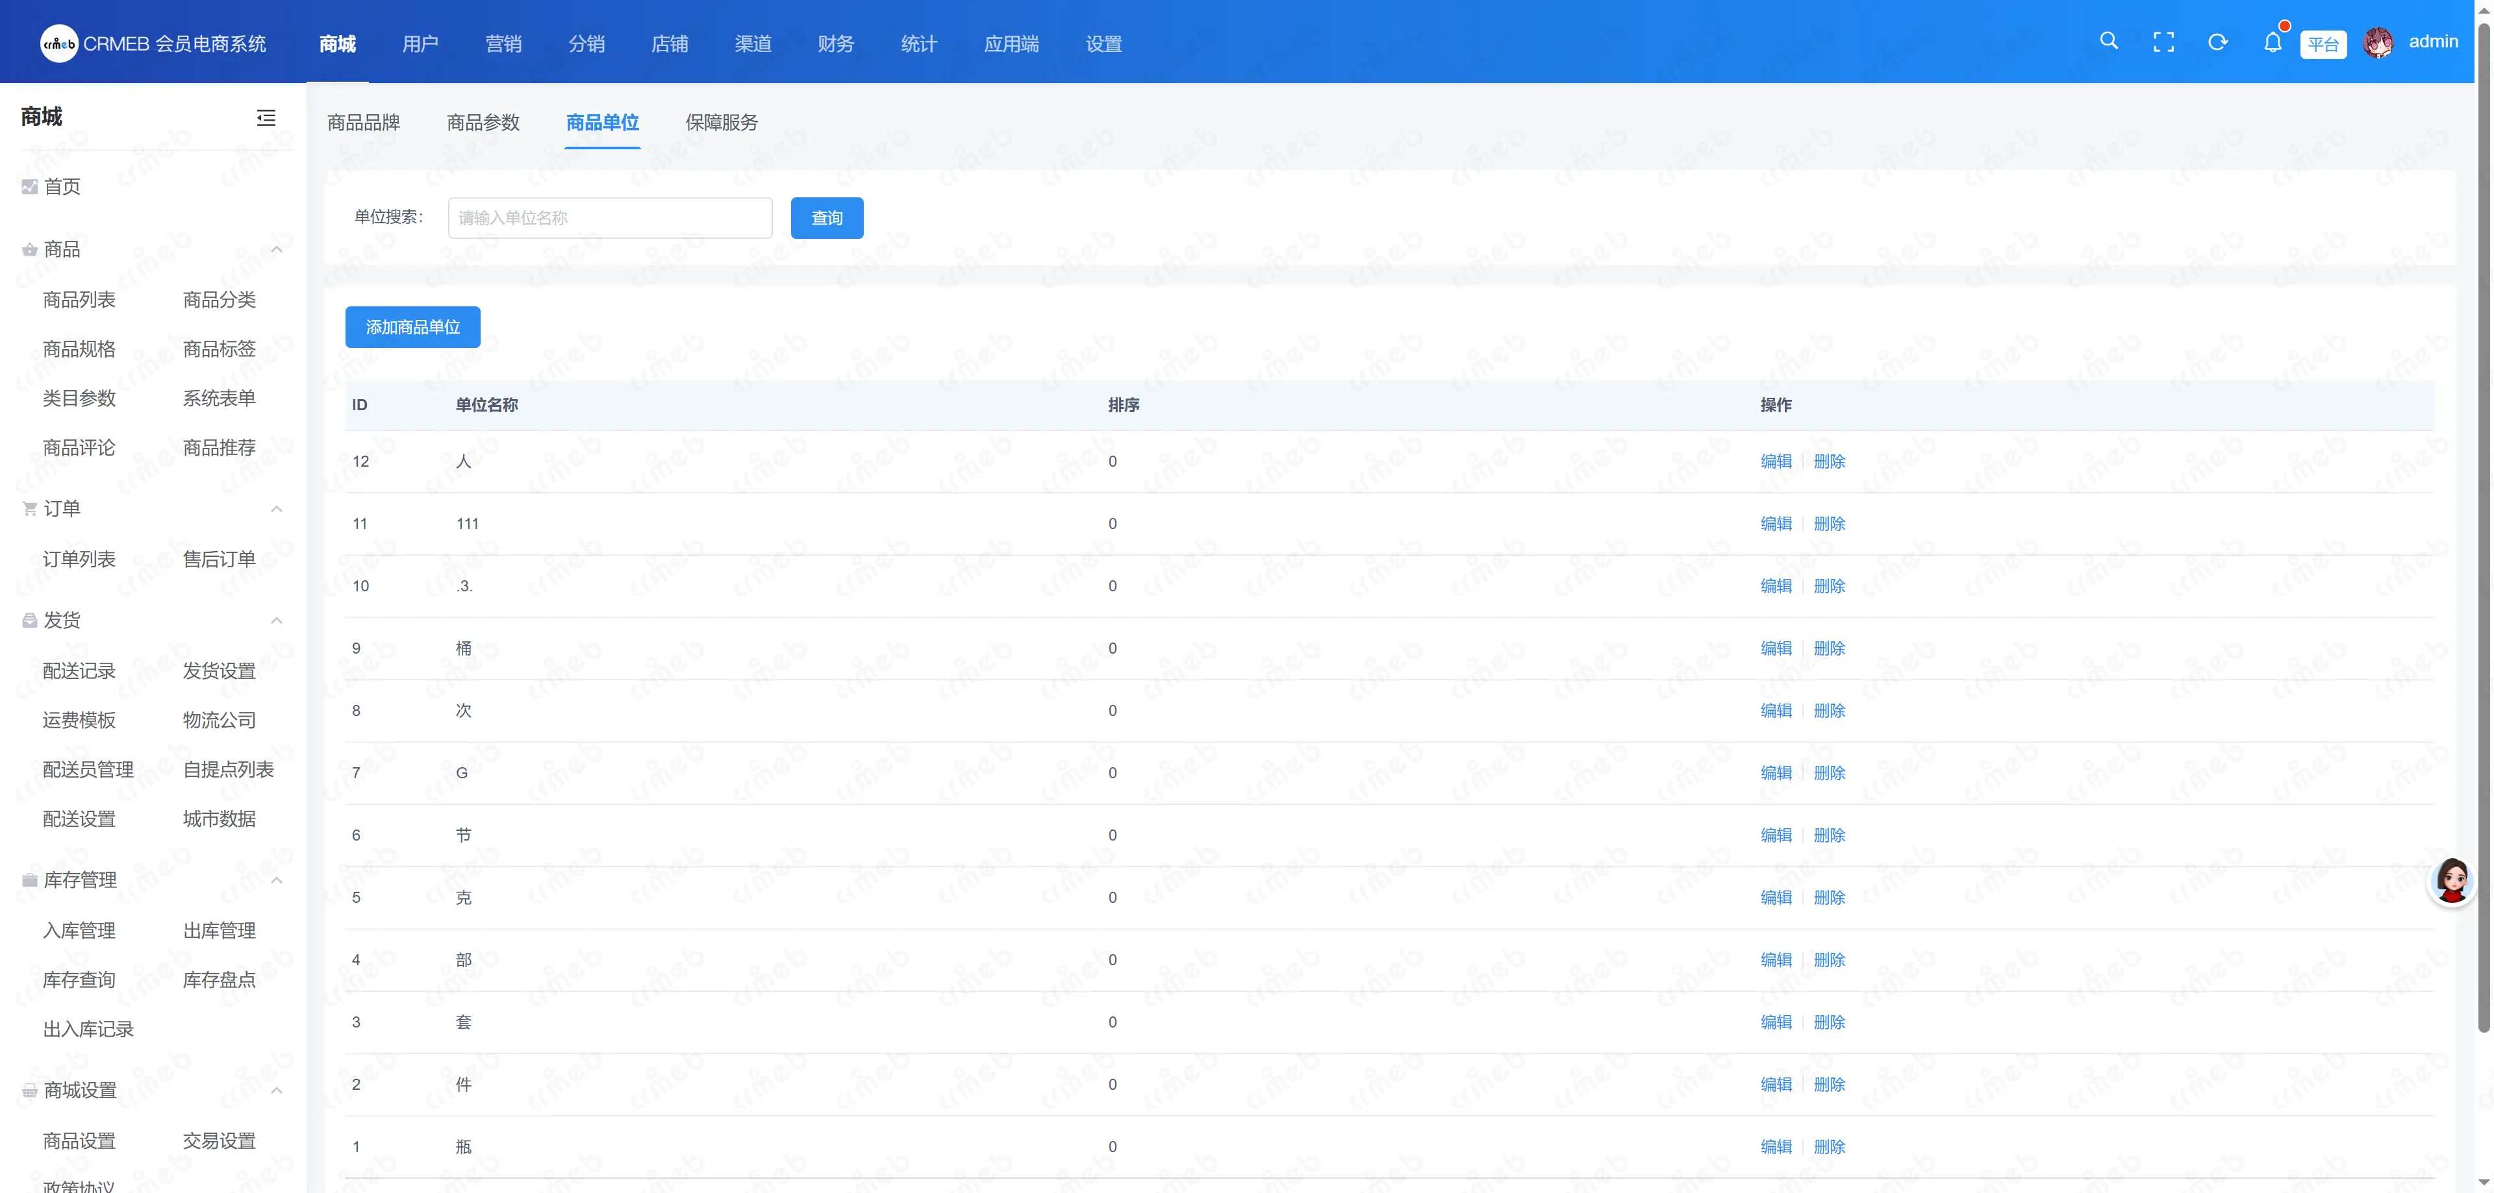The height and width of the screenshot is (1193, 2494).
Task: Click the 查询 search button
Action: pos(827,217)
